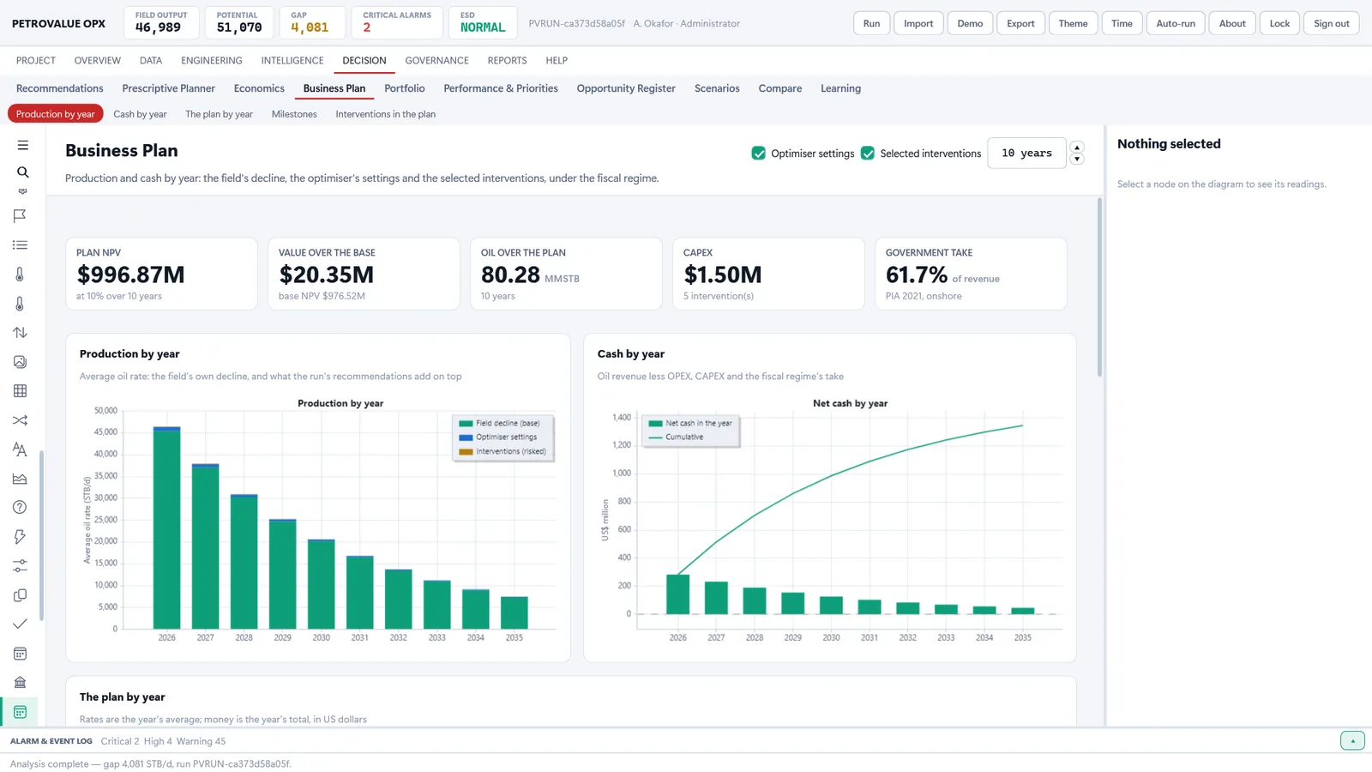Screen dimensions: 1372x772
Task: Click the Critical Alarms counter tile
Action: 397,23
